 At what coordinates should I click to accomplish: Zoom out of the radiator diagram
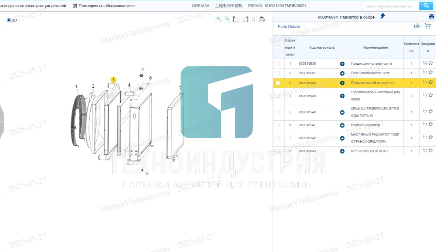(227, 19)
